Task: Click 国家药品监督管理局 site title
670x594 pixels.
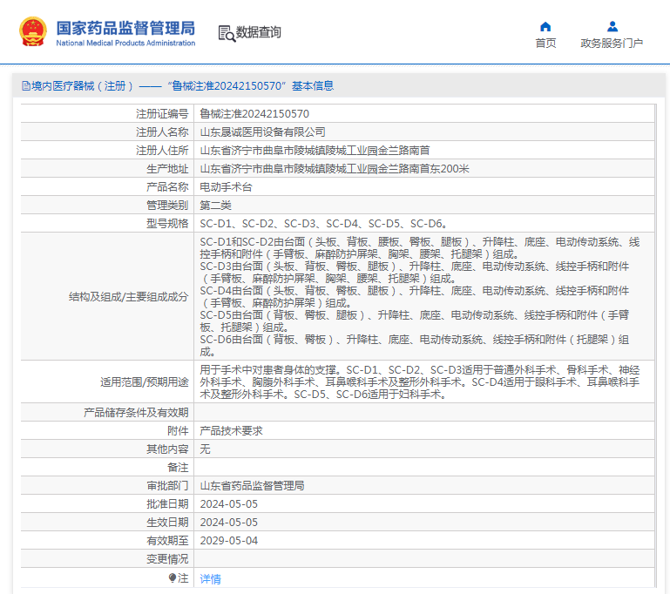Action: pyautogui.click(x=125, y=28)
